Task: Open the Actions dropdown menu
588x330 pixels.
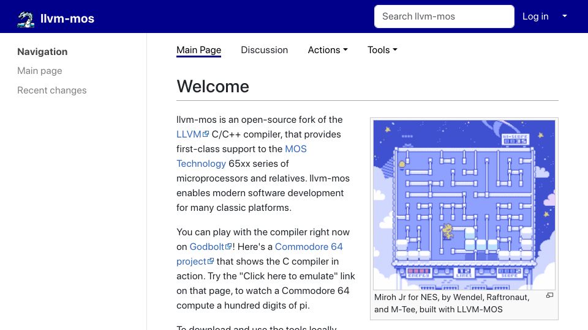Action: 328,50
